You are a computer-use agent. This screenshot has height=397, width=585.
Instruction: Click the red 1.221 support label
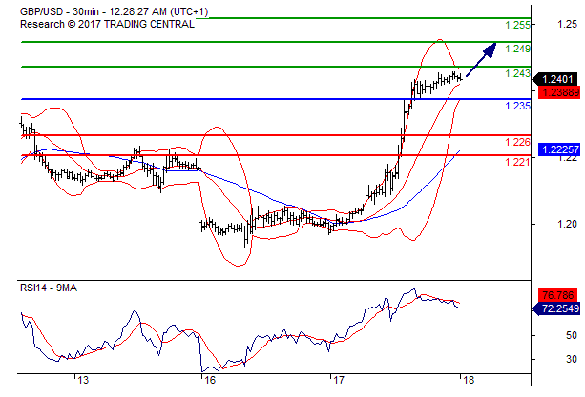tap(517, 162)
